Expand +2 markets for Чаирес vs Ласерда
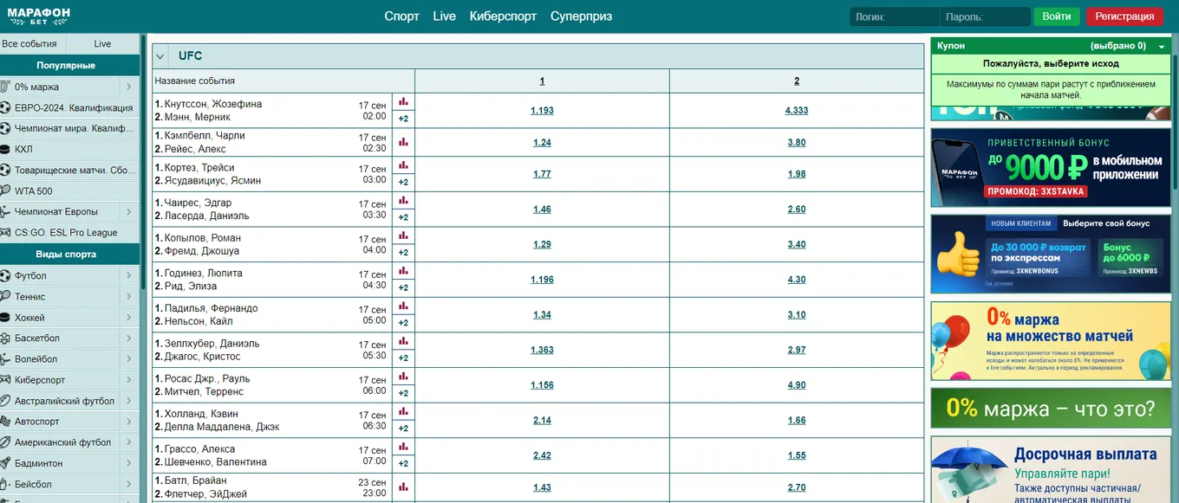The height and width of the screenshot is (503, 1179). [403, 217]
